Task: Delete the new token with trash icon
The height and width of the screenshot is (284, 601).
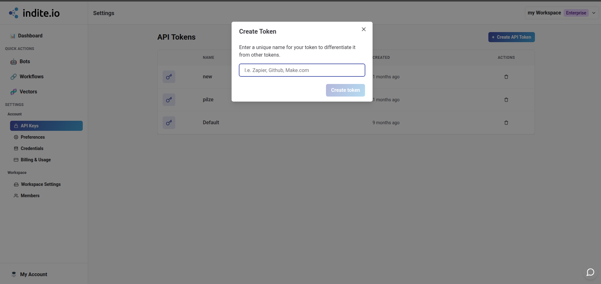Action: (506, 77)
